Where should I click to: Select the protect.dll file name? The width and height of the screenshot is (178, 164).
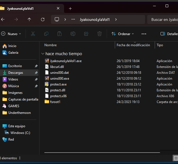58,90
